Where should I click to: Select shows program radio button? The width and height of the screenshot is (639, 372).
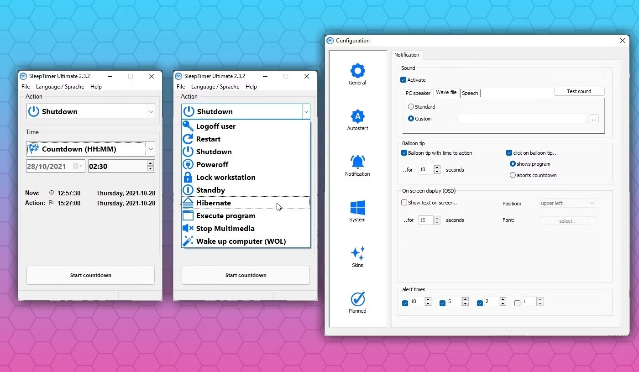click(x=513, y=164)
